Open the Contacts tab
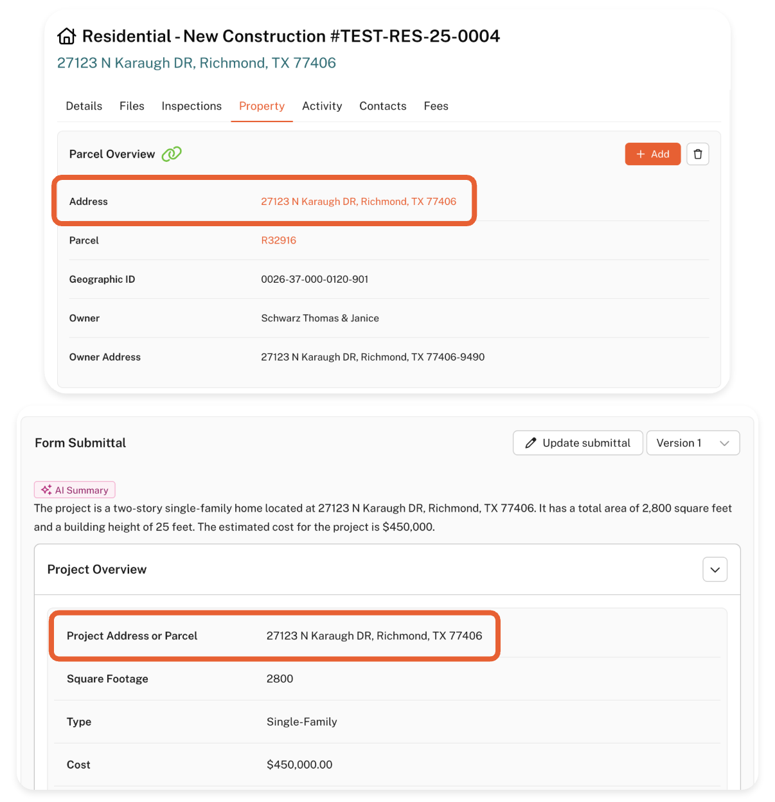Screen dimensions: 775x802 point(383,106)
